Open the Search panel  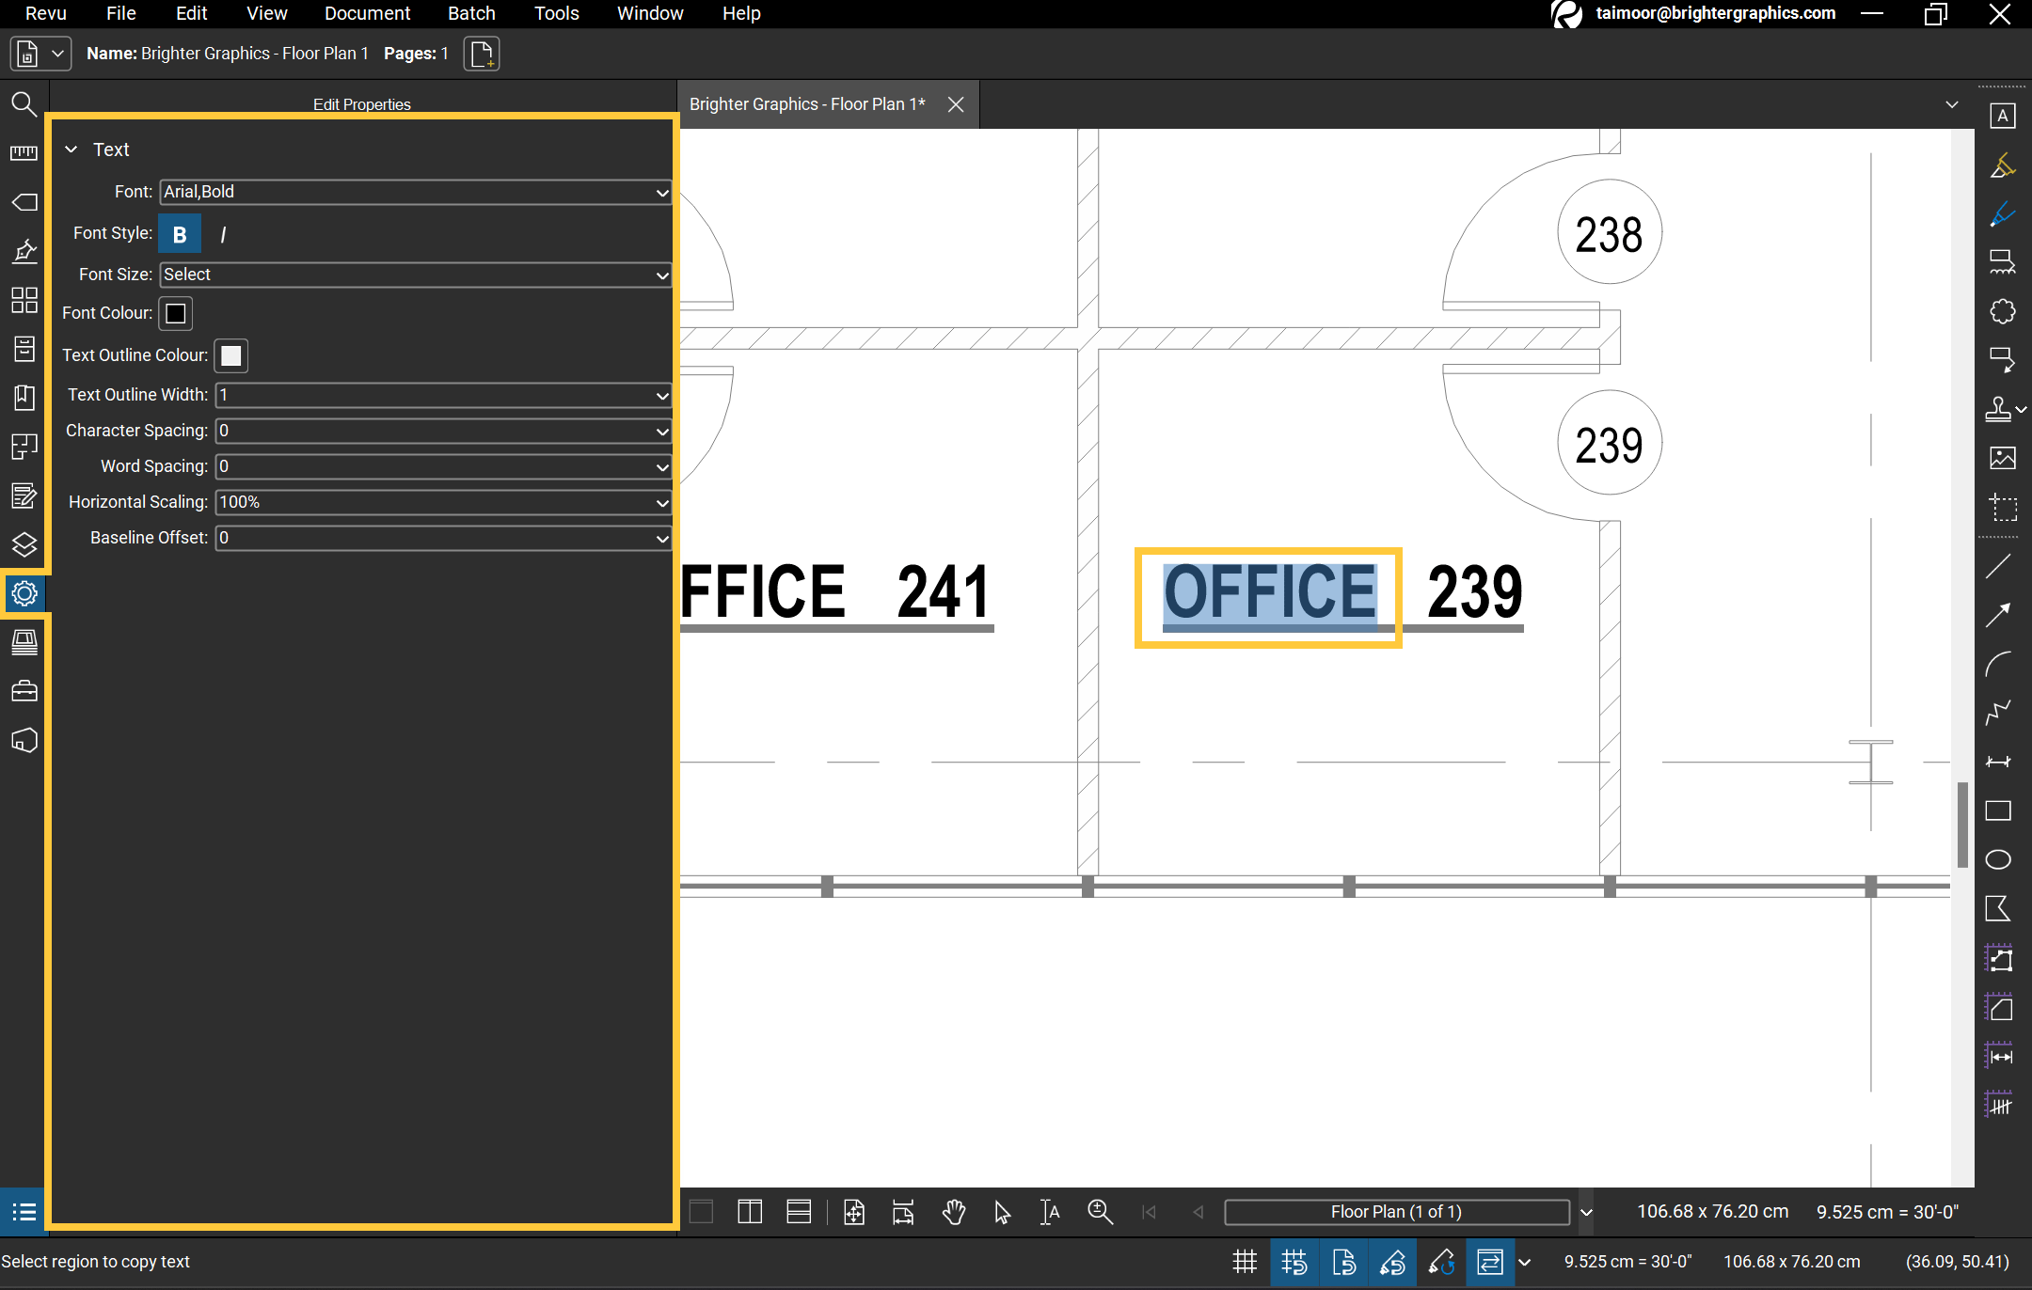click(24, 104)
